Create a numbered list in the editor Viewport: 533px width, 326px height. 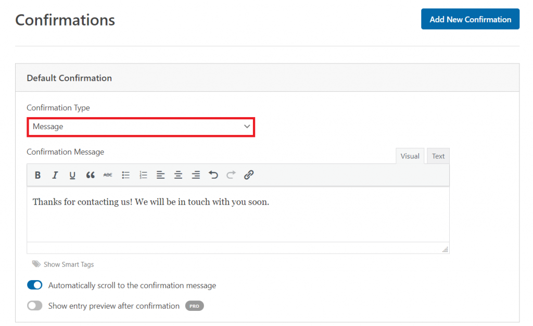pos(143,174)
